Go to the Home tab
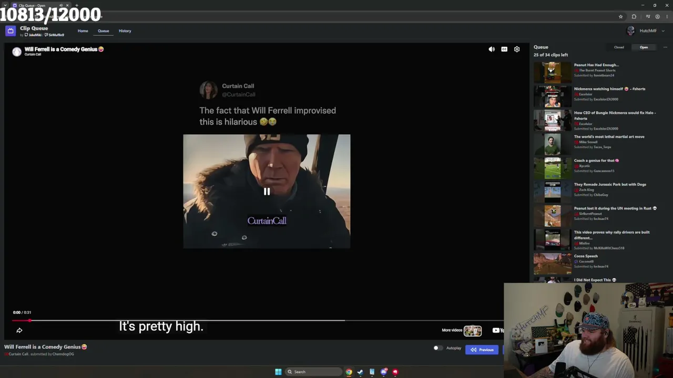673x378 pixels. [x=83, y=31]
